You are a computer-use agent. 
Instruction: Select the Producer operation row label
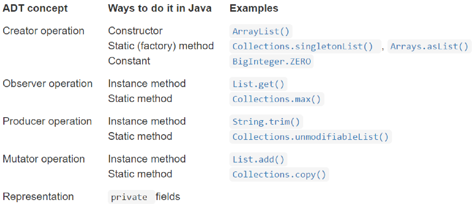[47, 121]
